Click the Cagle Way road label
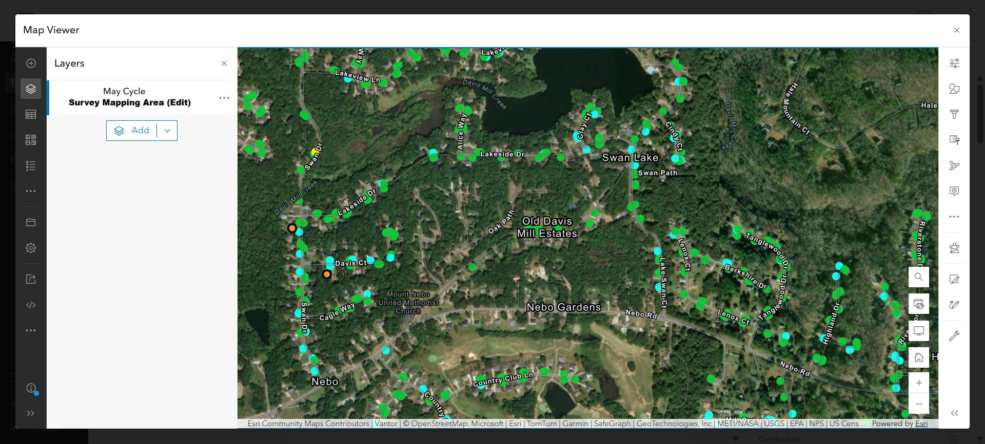Viewport: 985px width, 444px height. 337,311
